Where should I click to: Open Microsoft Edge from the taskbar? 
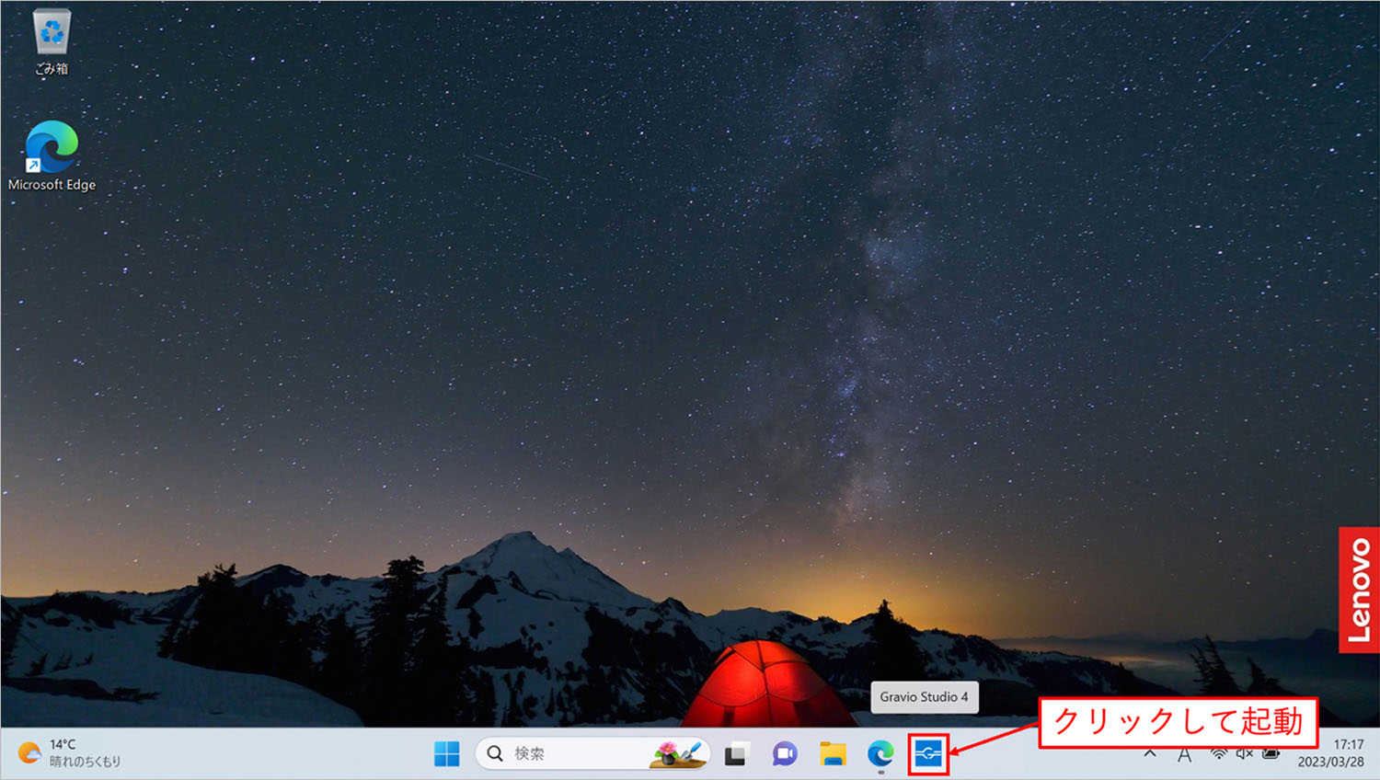880,754
